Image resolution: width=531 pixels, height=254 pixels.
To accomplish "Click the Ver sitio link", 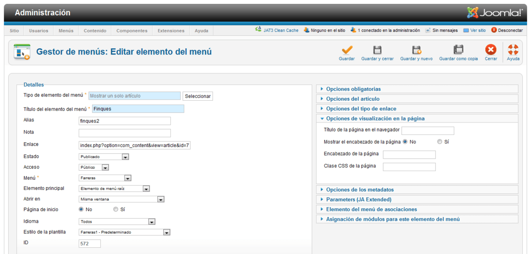I will pos(478,30).
